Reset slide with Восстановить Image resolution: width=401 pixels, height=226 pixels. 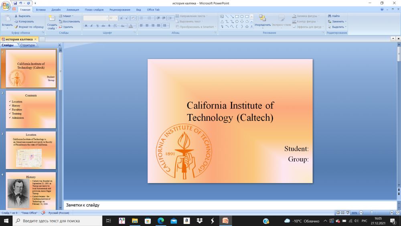pyautogui.click(x=69, y=22)
